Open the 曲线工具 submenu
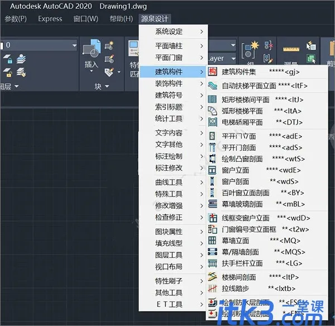The width and height of the screenshot is (335, 326). (173, 182)
